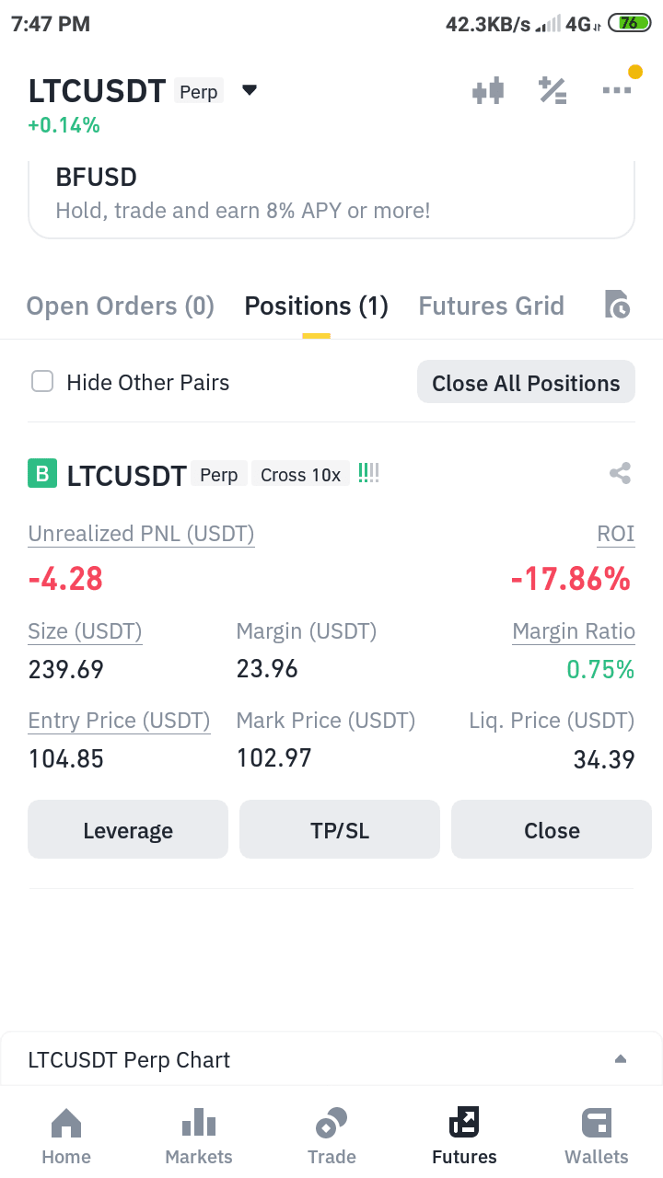
Task: Click the Close All Positions button
Action: click(526, 382)
